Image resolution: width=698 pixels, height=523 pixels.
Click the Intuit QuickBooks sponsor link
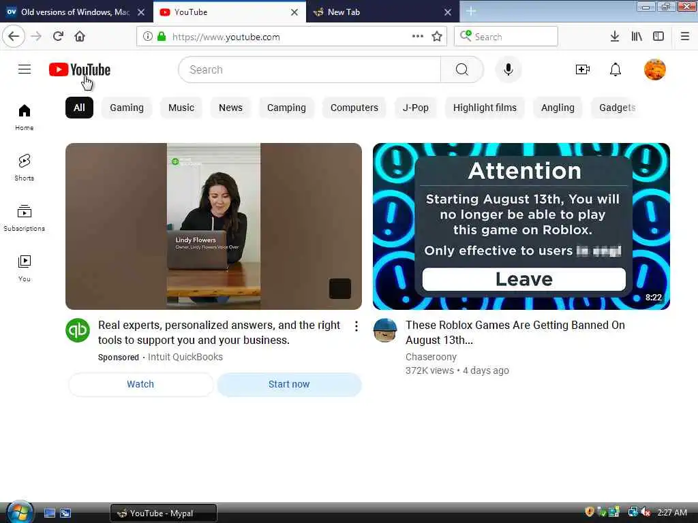185,357
